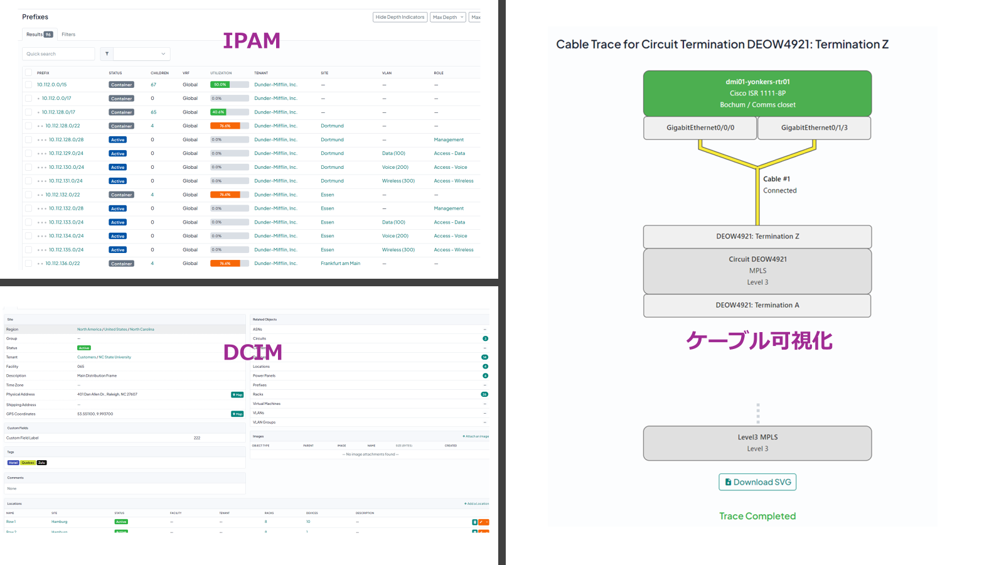The image size is (1004, 565).
Task: Open the Map pin for Physical Address
Action: point(237,395)
